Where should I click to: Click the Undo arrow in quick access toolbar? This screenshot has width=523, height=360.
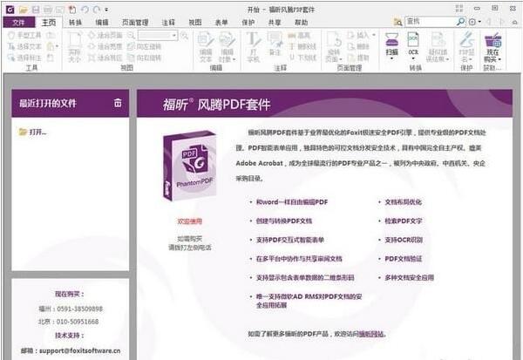(85, 10)
